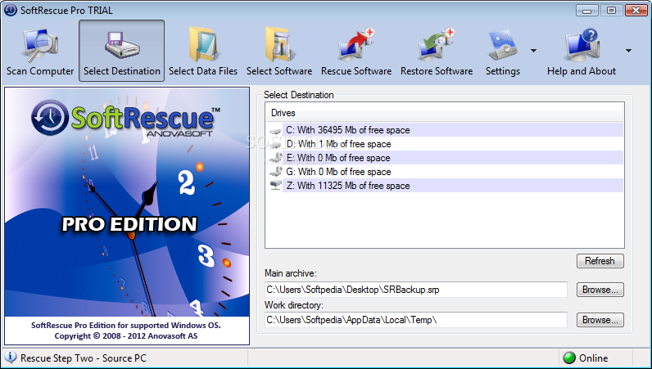Click the info icon in status bar
This screenshot has height=369, width=652.
(x=11, y=358)
